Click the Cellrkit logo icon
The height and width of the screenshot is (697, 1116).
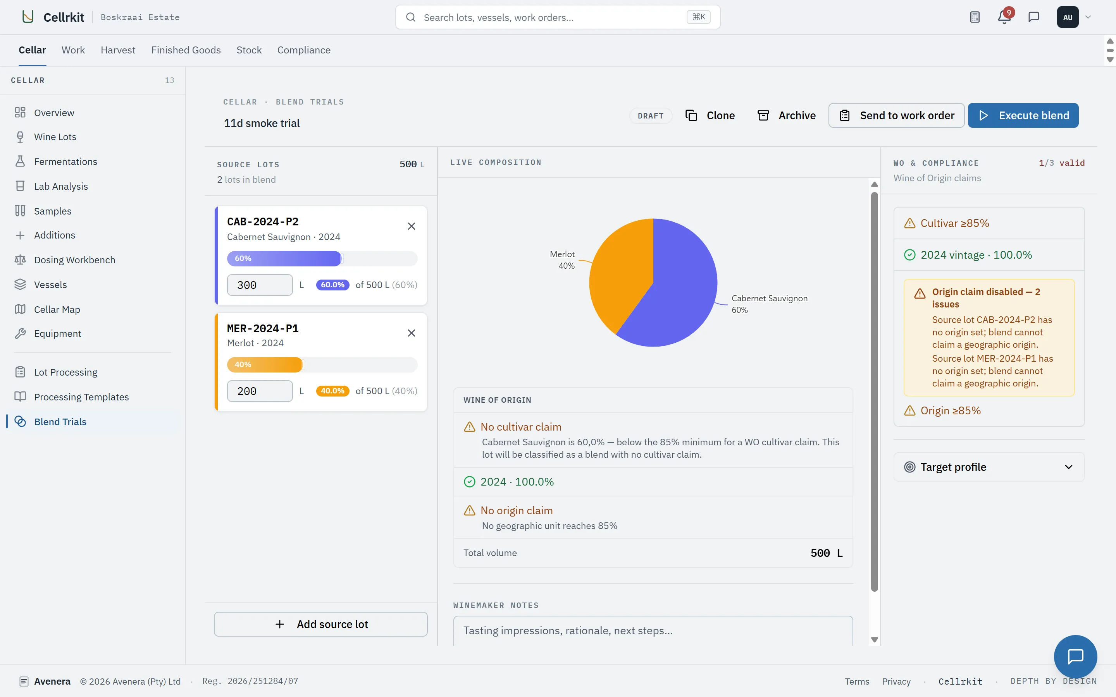click(x=28, y=17)
